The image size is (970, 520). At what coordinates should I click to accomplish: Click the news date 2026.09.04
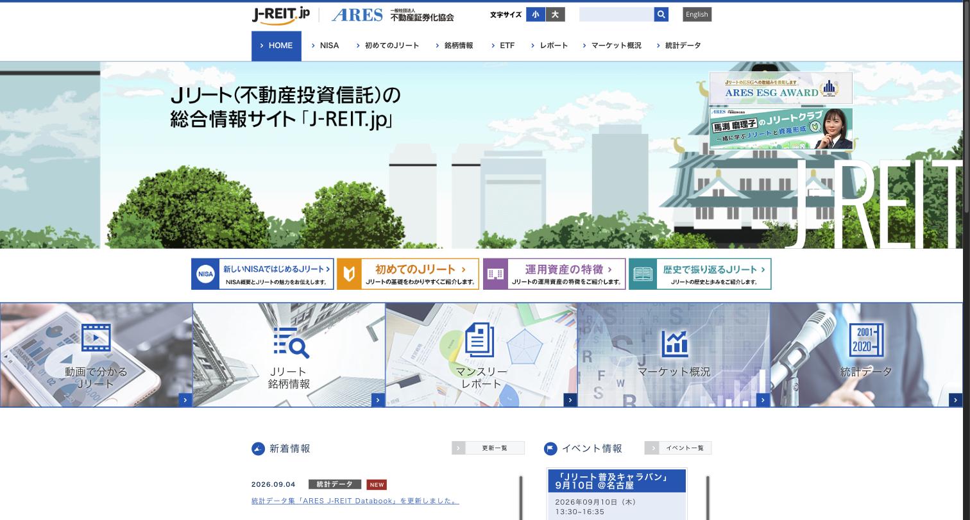tap(273, 485)
